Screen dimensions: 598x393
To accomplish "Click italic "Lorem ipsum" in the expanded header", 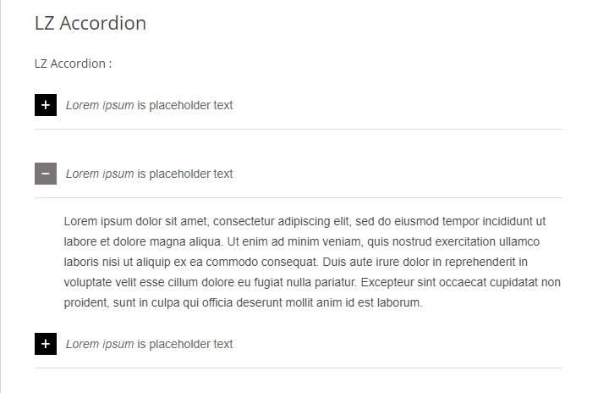I will (100, 174).
